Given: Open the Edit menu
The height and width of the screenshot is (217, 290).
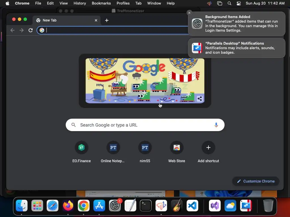Looking at the screenshot, I should pyautogui.click(x=50, y=3).
